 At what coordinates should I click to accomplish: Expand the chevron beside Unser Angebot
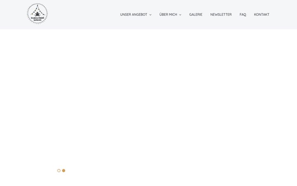151,15
